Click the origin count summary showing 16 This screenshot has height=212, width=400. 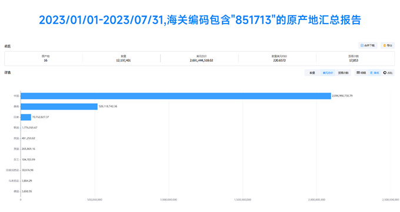pos(45,58)
